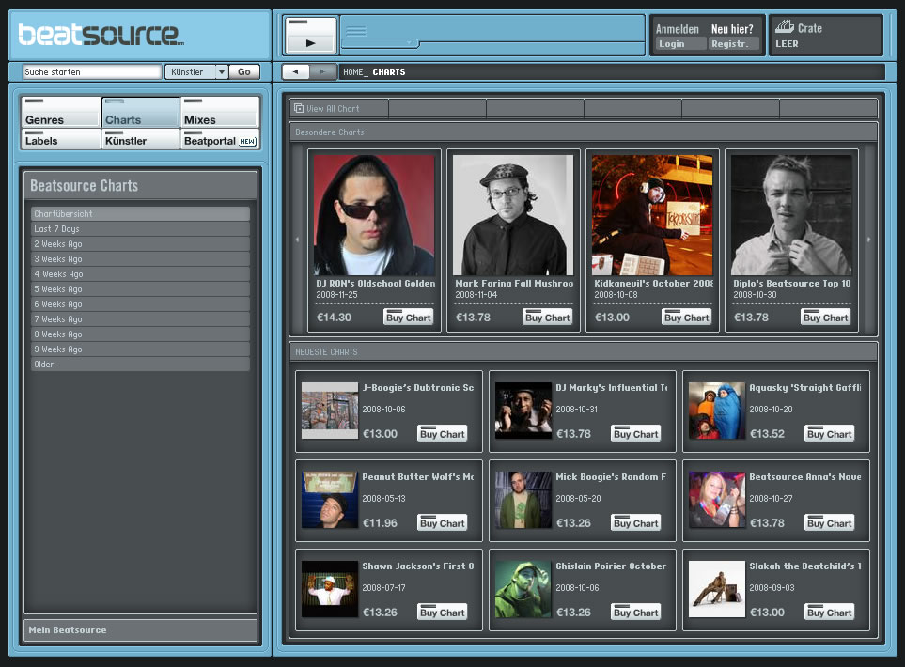Open Beatsource Anna's chart thumbnail

[x=717, y=500]
